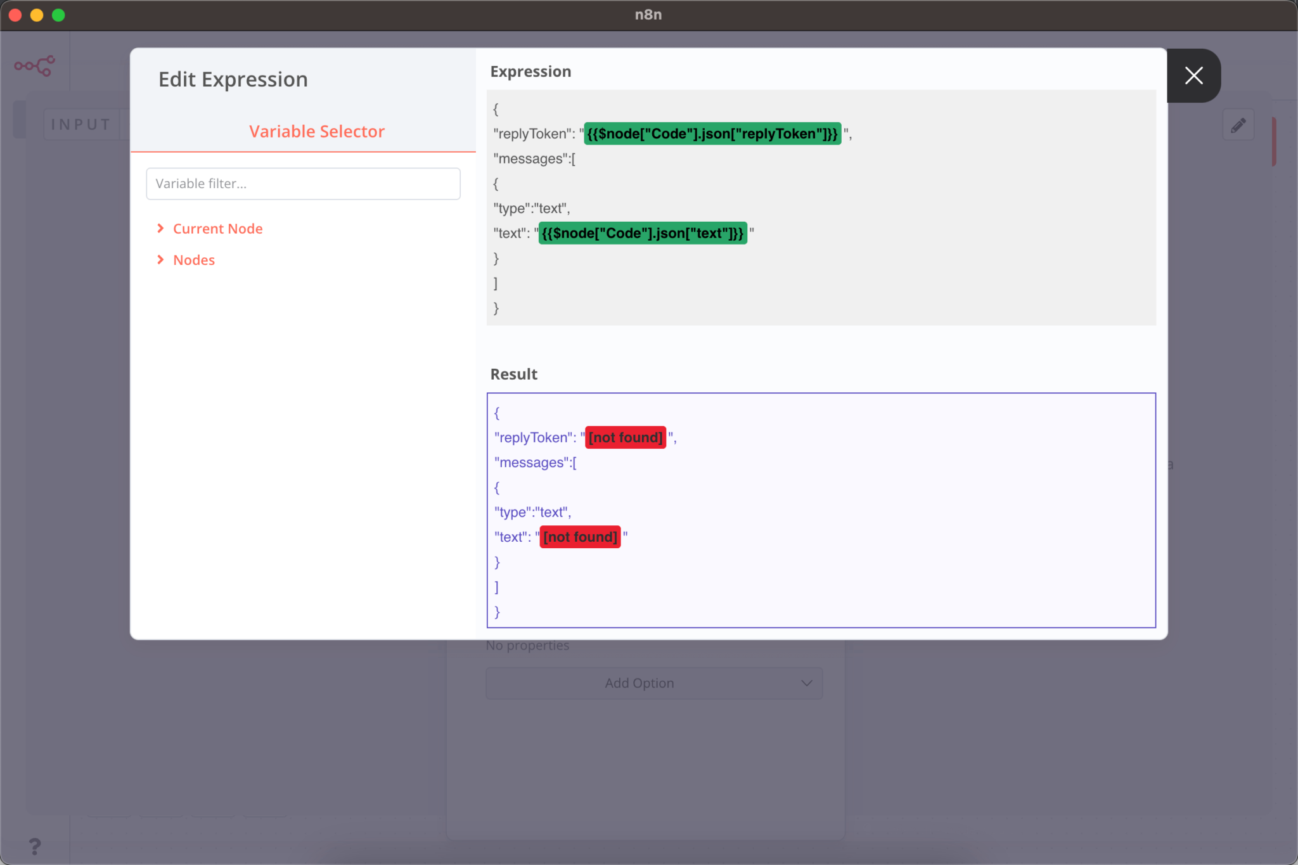Screen dimensions: 1298x865
Task: Click the yellow macOS minimize button
Action: [x=37, y=15]
